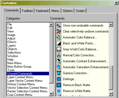Click the Grey World Color Balance icon
119x98 pixels.
coord(59,49)
